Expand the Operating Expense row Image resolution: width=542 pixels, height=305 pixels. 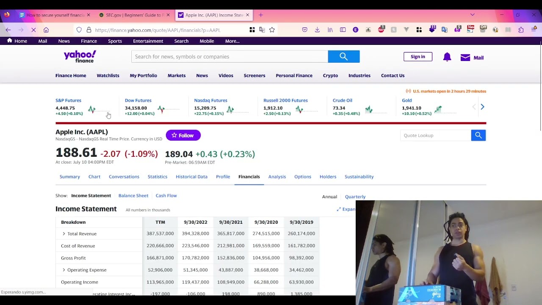tap(64, 270)
